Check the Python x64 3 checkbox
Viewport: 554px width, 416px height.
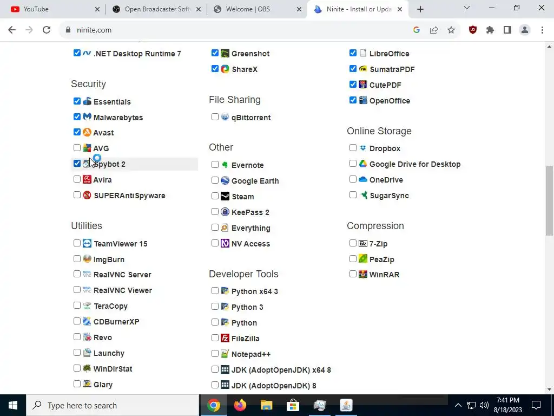(215, 290)
